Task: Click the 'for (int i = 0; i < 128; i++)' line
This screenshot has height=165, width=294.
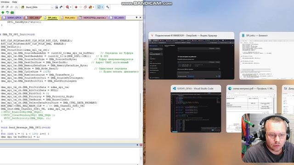Action: pyautogui.click(x=25, y=134)
